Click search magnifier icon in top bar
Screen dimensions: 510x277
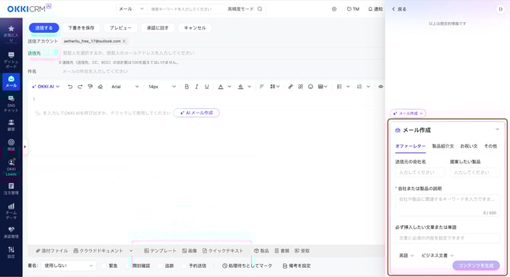[x=260, y=9]
